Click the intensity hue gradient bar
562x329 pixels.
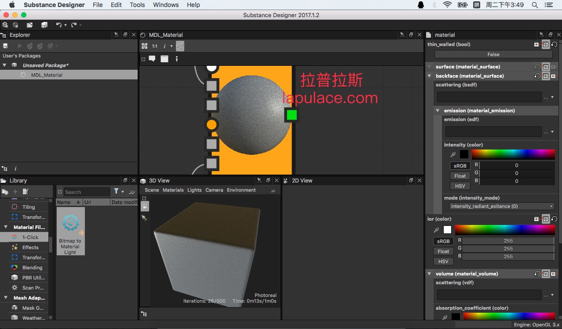(513, 154)
